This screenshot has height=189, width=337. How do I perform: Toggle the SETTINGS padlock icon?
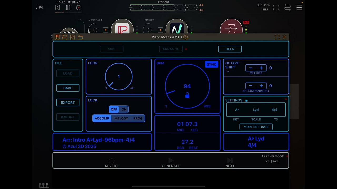[x=246, y=100]
